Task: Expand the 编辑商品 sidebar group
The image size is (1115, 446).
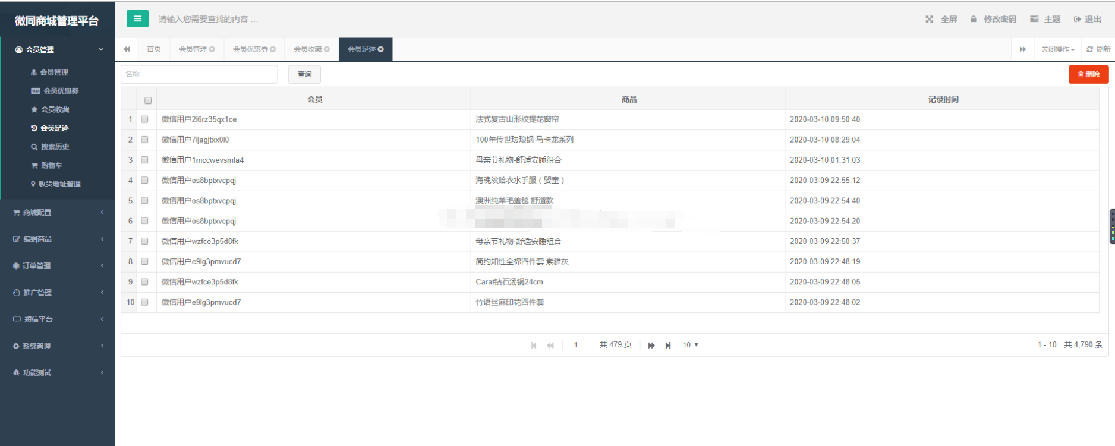Action: click(58, 239)
